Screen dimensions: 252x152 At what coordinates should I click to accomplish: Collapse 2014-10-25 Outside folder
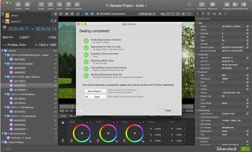tap(5, 64)
